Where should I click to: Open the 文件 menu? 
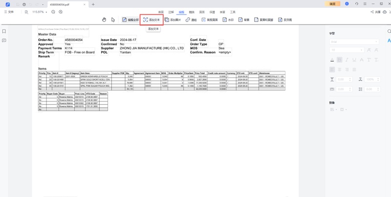coord(9,12)
